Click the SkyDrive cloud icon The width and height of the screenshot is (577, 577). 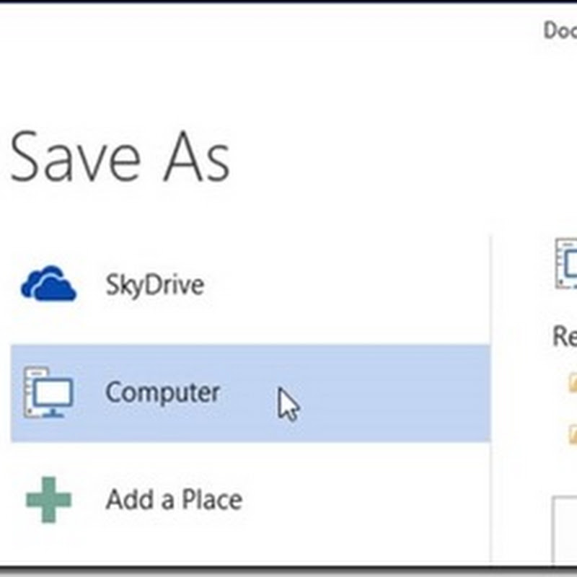[x=48, y=283]
